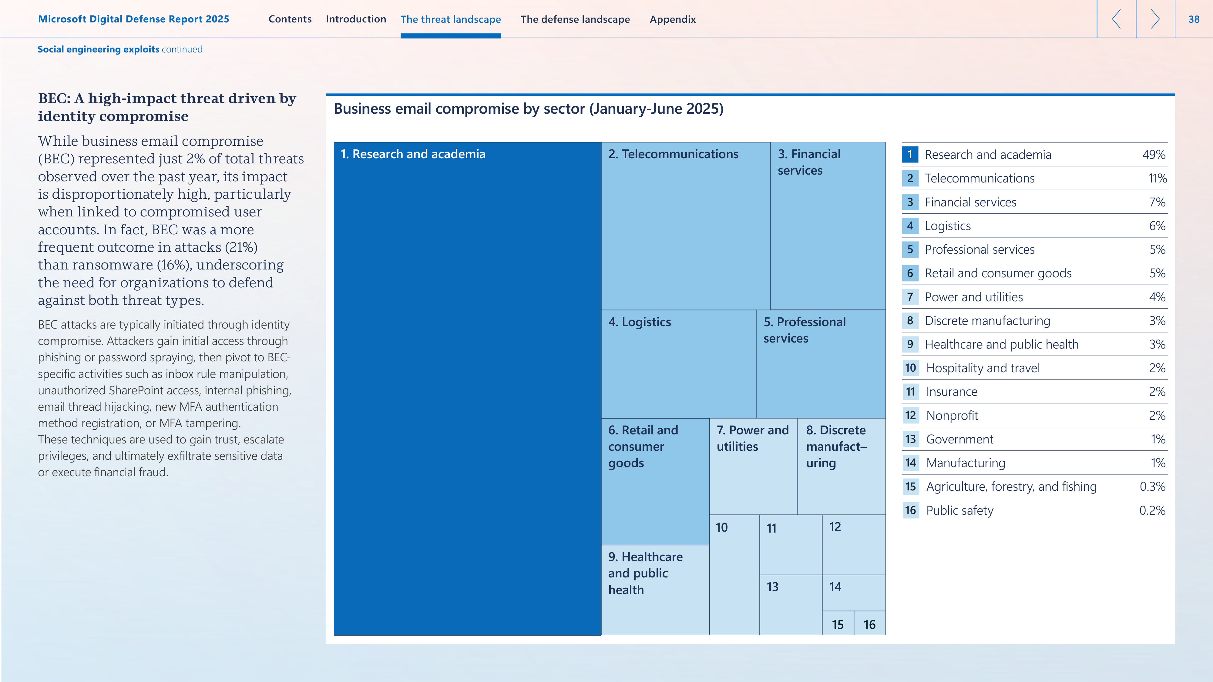This screenshot has height=682, width=1213.
Task: Click treemap block number 10
Action: point(734,575)
